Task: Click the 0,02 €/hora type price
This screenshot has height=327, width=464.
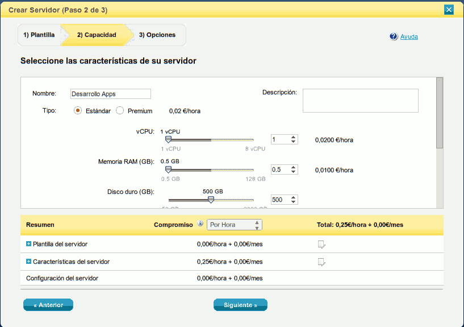Action: (185, 111)
